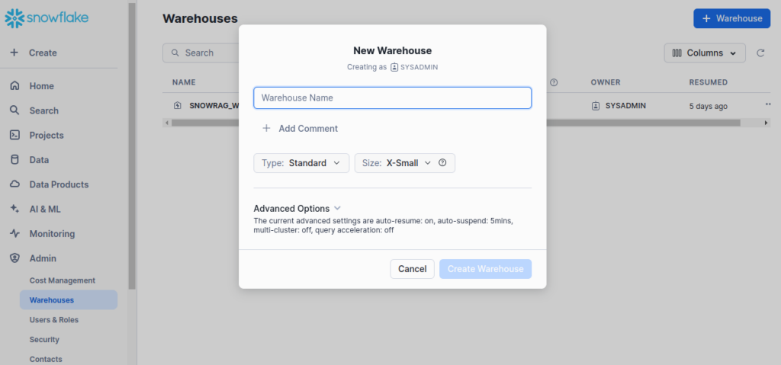
Task: Click the Data Products cloud icon
Action: [x=14, y=184]
